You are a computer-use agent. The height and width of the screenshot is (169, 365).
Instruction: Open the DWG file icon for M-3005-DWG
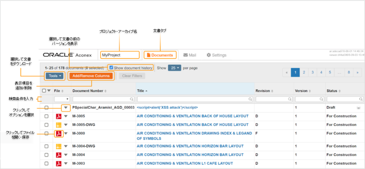[x=58, y=125]
